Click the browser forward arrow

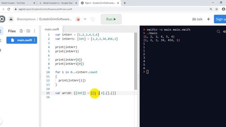pos(3,9)
